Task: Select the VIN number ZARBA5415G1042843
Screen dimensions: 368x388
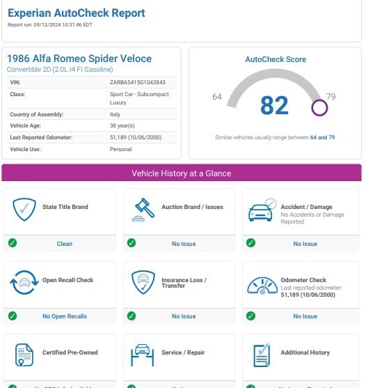Action: (x=138, y=82)
